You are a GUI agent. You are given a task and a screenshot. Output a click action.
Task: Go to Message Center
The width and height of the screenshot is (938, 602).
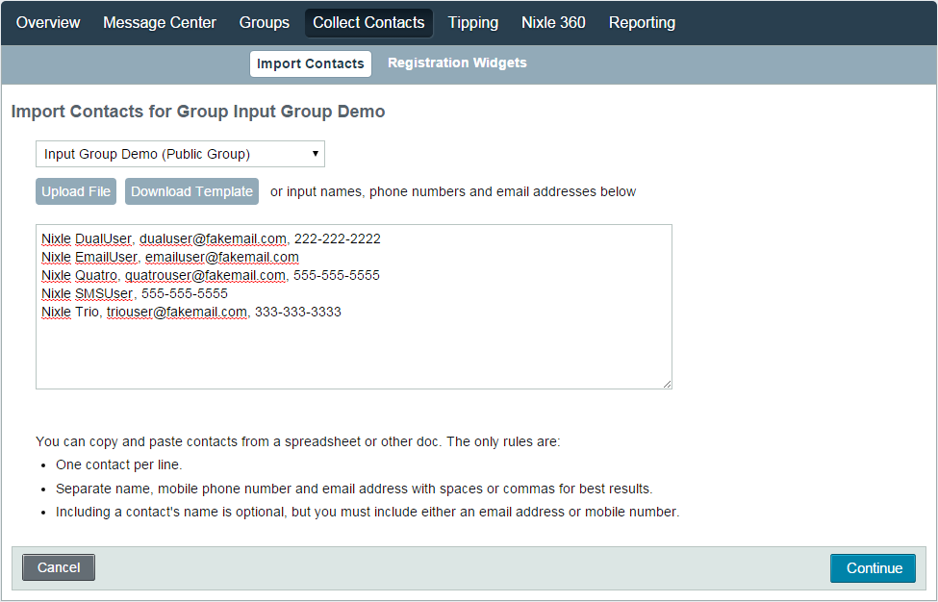tap(159, 23)
